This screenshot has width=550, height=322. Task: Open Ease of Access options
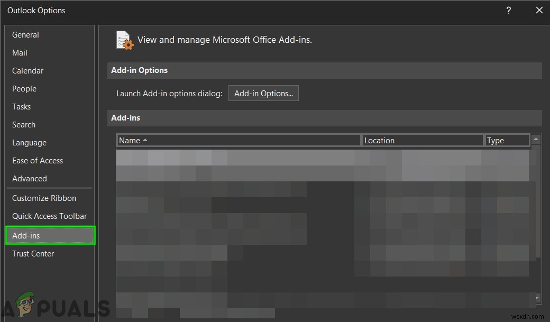38,160
